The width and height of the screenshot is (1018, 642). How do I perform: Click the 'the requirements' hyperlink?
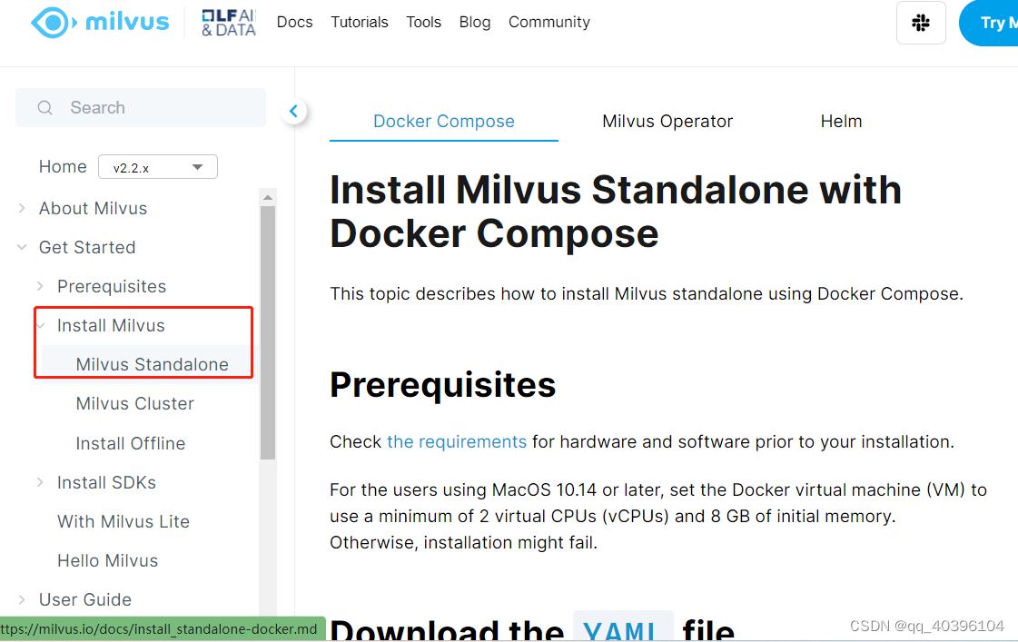(457, 441)
